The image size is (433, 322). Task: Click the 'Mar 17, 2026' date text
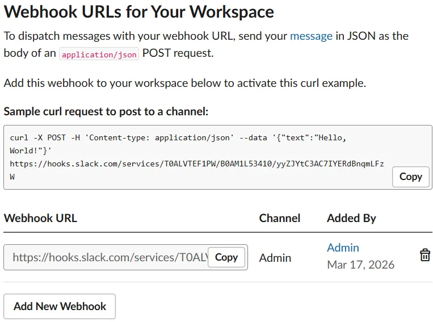pos(361,265)
